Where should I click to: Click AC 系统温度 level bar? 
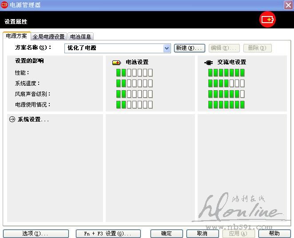226,83
